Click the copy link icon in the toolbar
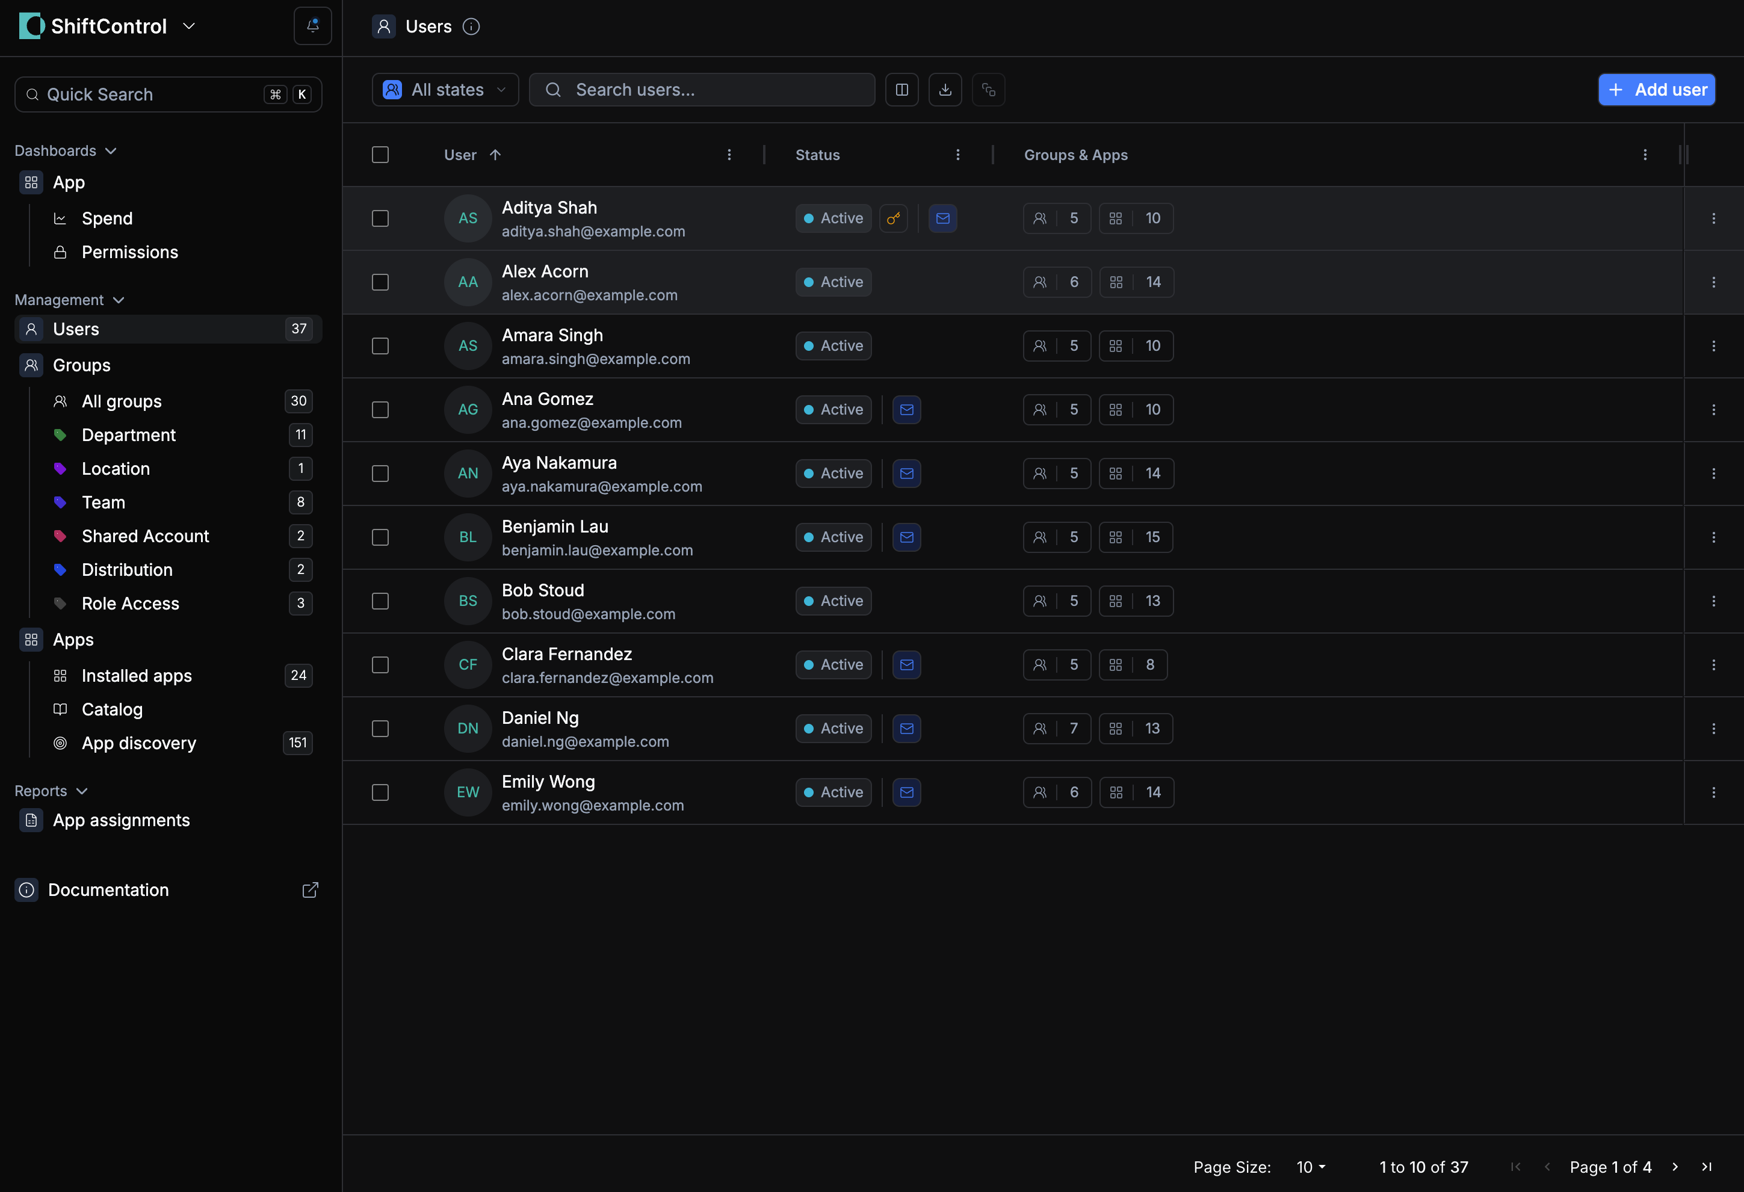The width and height of the screenshot is (1744, 1192). 988,89
